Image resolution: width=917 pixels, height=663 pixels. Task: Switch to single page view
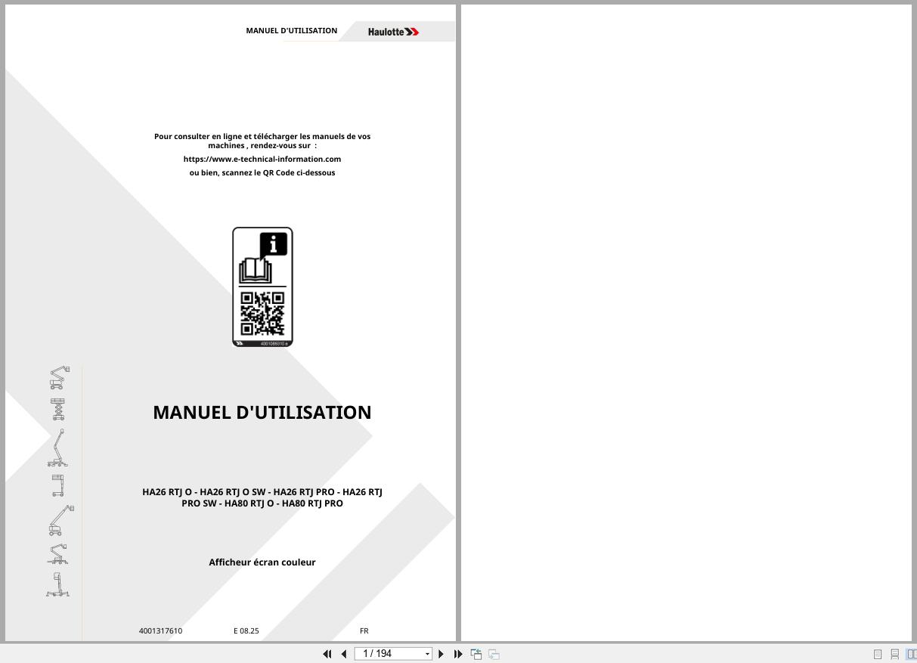[x=878, y=654]
